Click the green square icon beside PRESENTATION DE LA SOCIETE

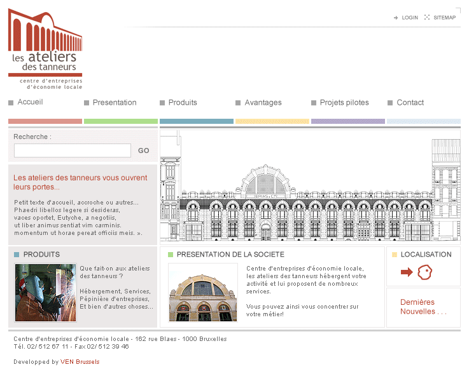tap(171, 255)
